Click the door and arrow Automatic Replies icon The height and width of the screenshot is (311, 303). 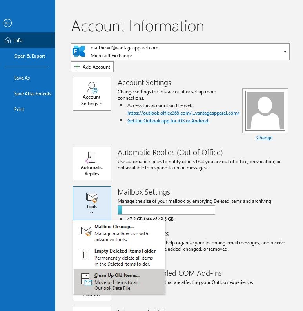coord(91,158)
